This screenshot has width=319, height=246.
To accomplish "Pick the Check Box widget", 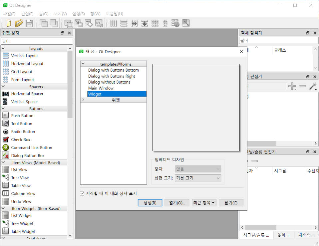I will [21, 139].
